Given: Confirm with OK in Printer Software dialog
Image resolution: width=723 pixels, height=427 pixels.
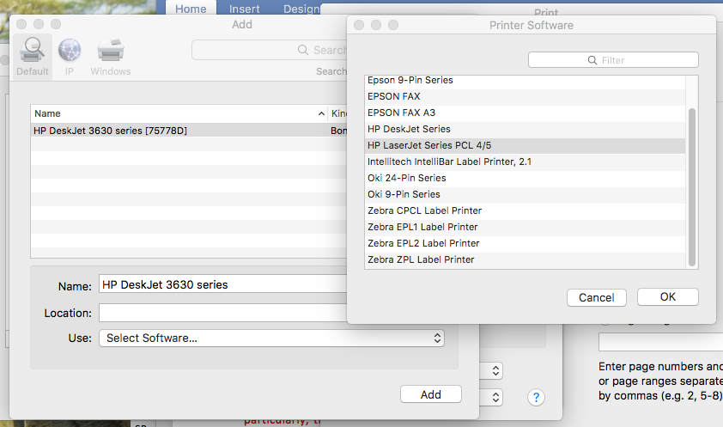Looking at the screenshot, I should pyautogui.click(x=668, y=296).
